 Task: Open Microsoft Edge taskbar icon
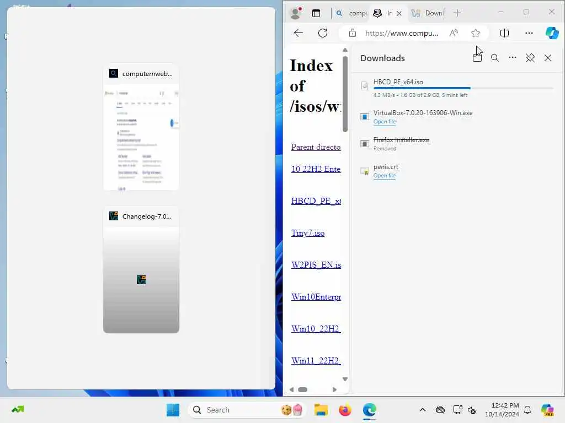point(369,410)
